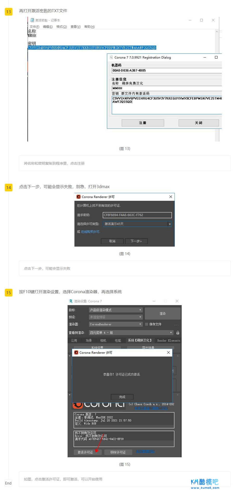Expand the 激活演示45天 license type dropdown
The height and width of the screenshot is (494, 234).
pyautogui.click(x=170, y=224)
